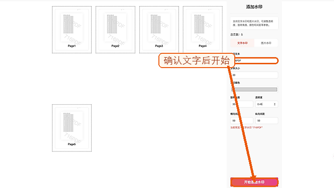This screenshot has width=334, height=188.
Task: Click the rotation angle input field
Action: 241,104
